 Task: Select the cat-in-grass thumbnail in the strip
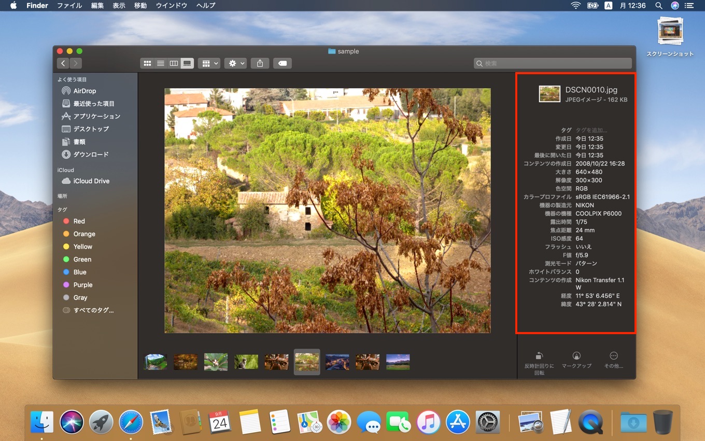click(246, 362)
